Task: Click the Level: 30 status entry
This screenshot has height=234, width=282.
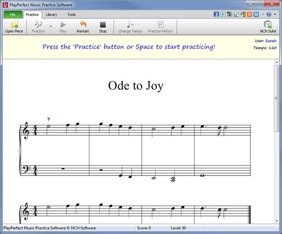Action: tap(178, 228)
